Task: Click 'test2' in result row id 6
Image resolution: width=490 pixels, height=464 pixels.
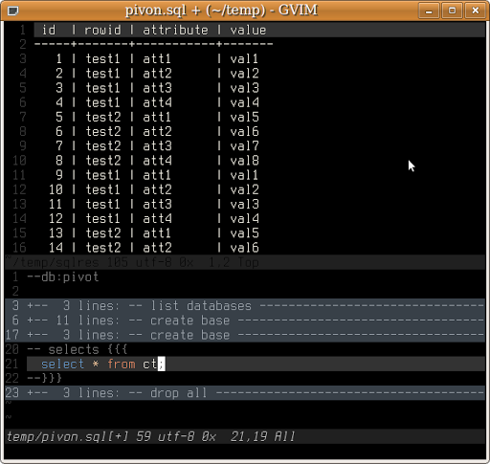Action: pyautogui.click(x=103, y=132)
